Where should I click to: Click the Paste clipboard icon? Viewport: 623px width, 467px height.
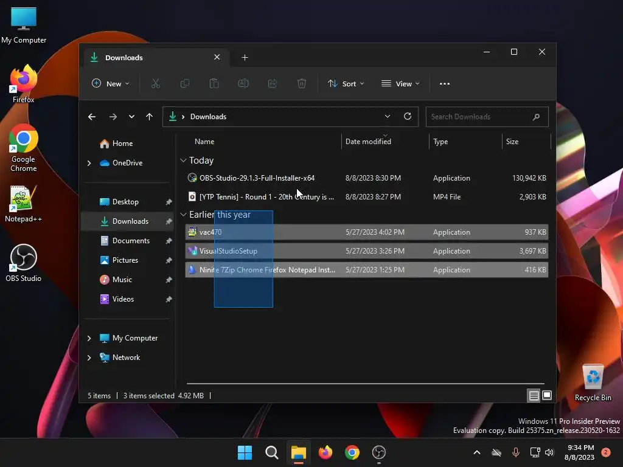214,83
